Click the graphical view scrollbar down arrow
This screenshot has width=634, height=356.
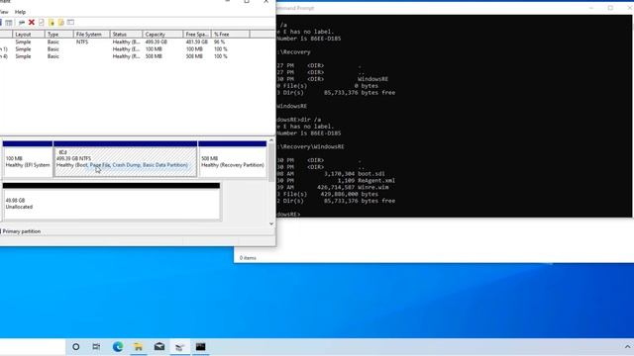pyautogui.click(x=271, y=224)
